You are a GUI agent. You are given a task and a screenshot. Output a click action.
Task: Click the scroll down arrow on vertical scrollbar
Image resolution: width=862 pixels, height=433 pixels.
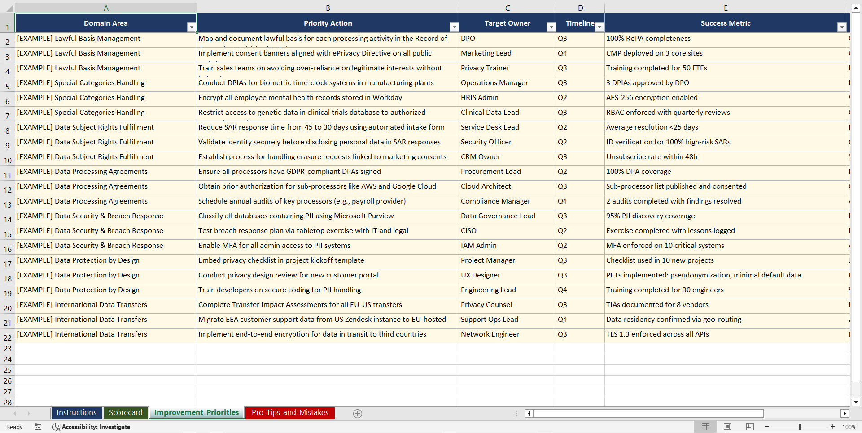click(856, 403)
